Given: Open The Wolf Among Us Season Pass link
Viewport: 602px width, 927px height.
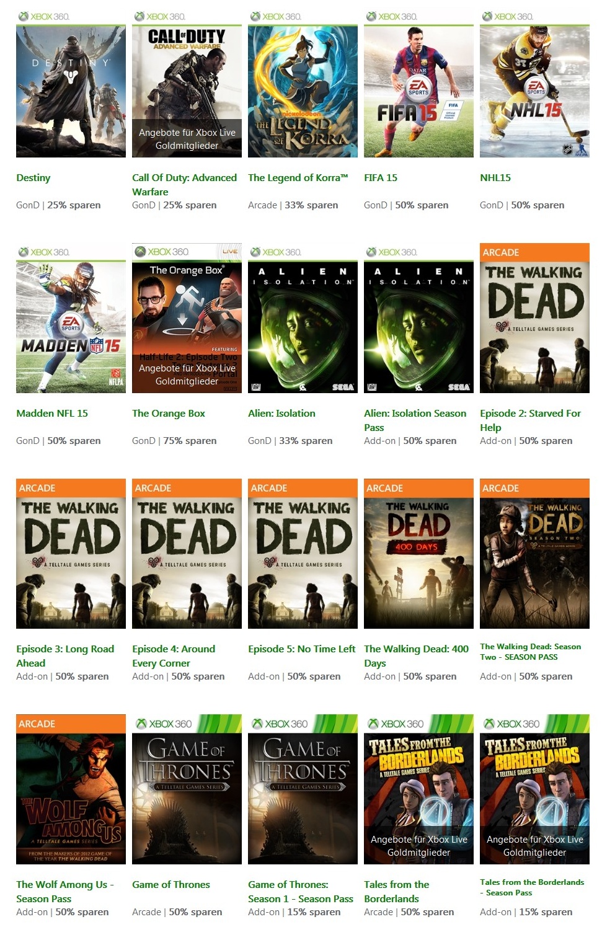Looking at the screenshot, I should (65, 892).
